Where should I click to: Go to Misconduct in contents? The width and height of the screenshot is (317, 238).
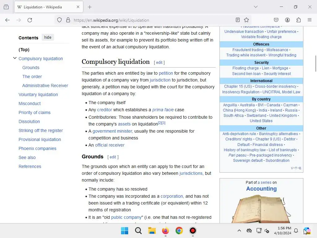[x=29, y=104]
